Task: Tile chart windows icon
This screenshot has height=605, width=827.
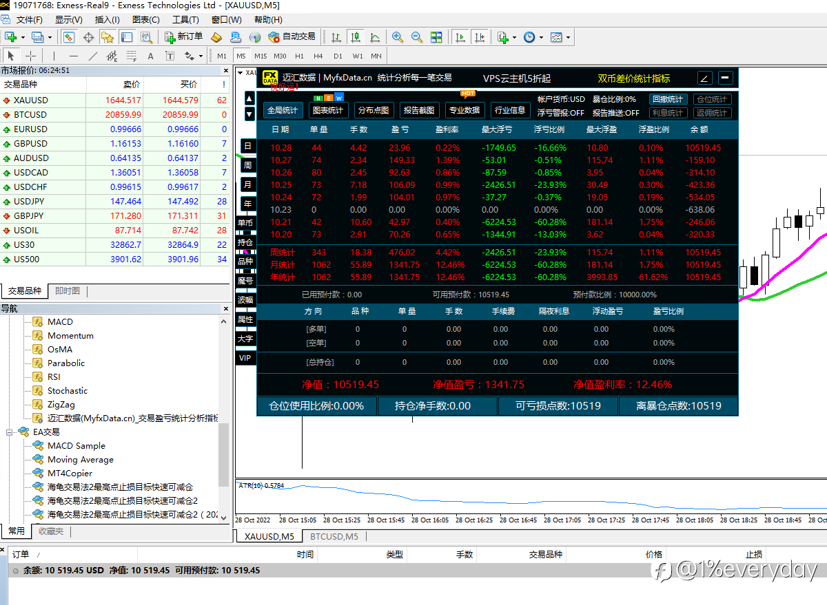Action: click(x=436, y=36)
